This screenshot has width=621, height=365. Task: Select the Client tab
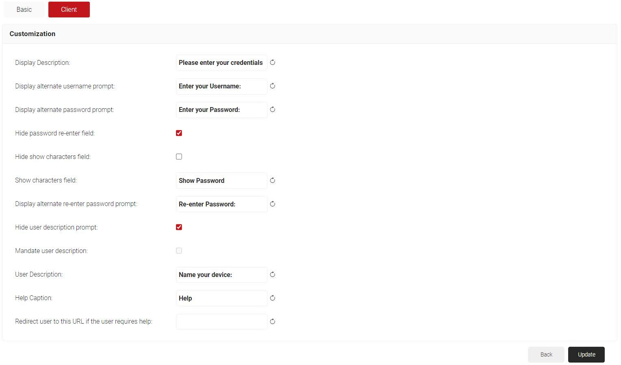[x=69, y=9]
